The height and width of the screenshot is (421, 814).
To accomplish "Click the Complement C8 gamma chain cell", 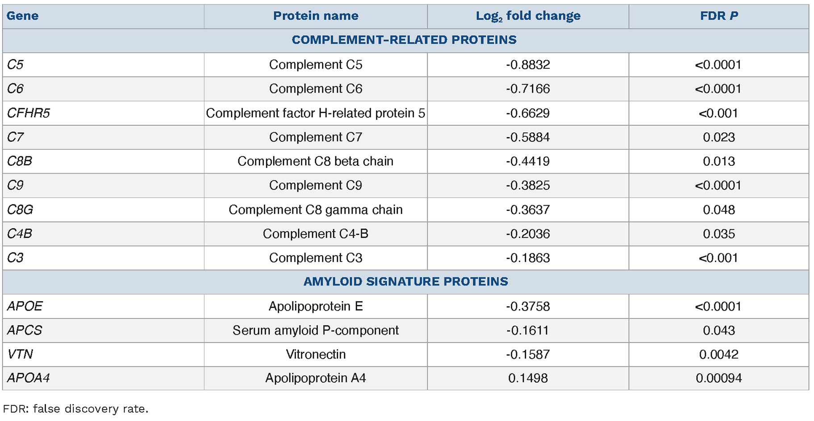I will point(315,210).
